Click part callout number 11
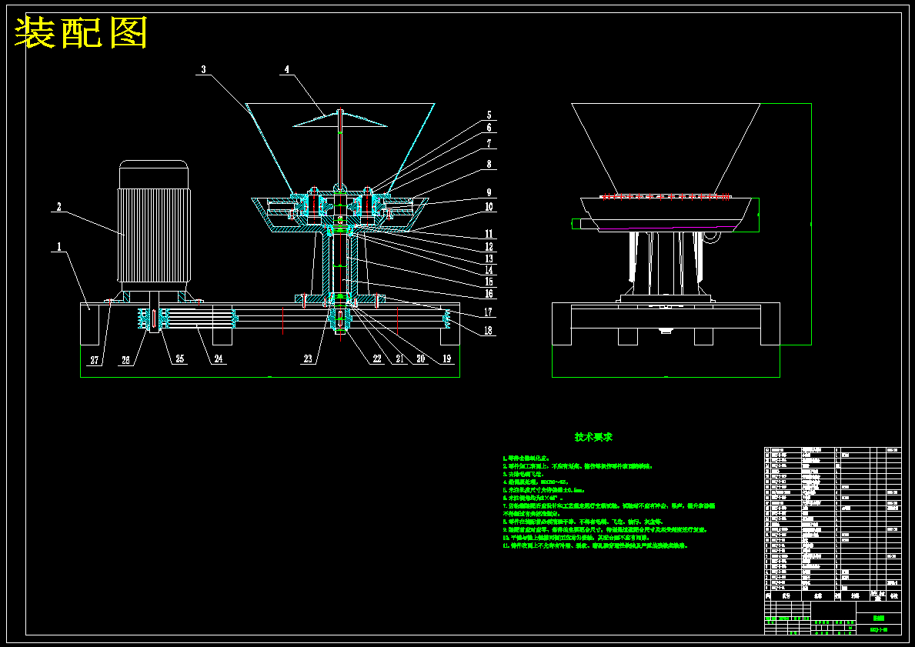The image size is (915, 647). [x=489, y=235]
